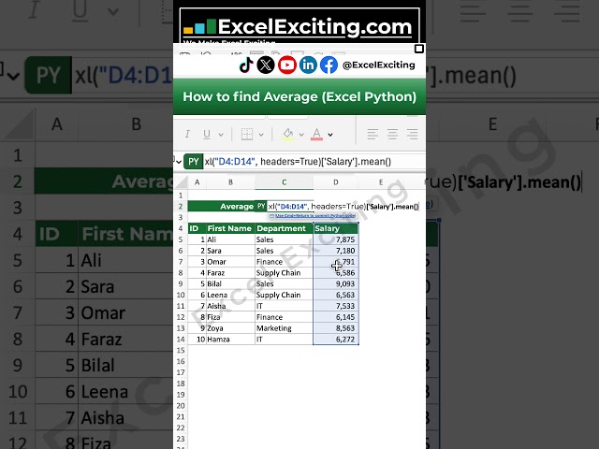Image resolution: width=599 pixels, height=449 pixels.
Task: Select the salary cell 7,875
Action: click(x=336, y=239)
